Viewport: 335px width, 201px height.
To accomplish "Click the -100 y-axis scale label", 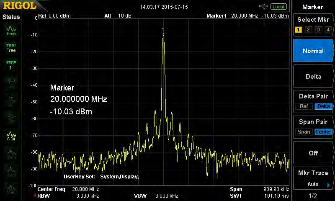I will click(33, 186).
